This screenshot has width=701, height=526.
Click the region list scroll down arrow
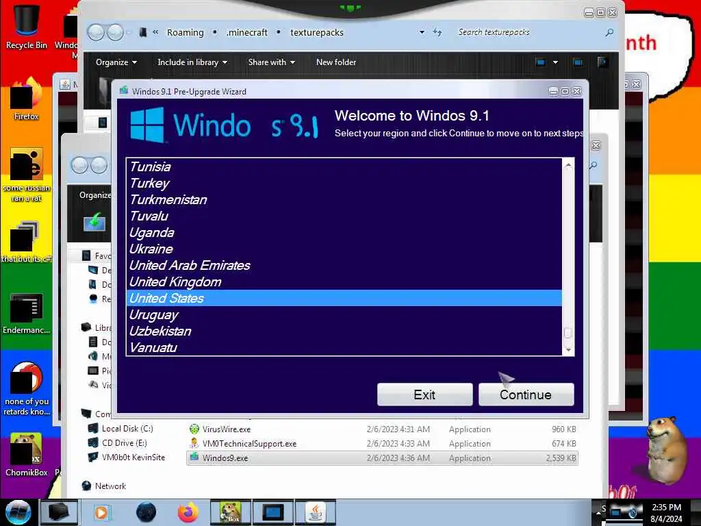(x=568, y=350)
